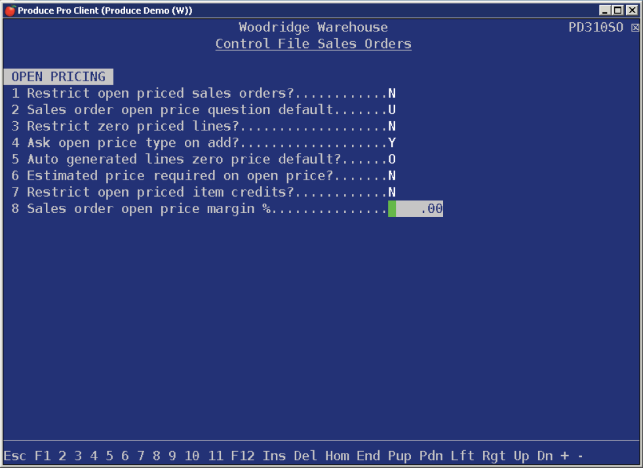Select Sales order open price question default value

(392, 110)
